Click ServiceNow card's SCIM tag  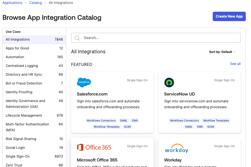point(210,127)
